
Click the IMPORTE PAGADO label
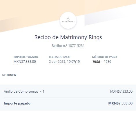point(26,57)
